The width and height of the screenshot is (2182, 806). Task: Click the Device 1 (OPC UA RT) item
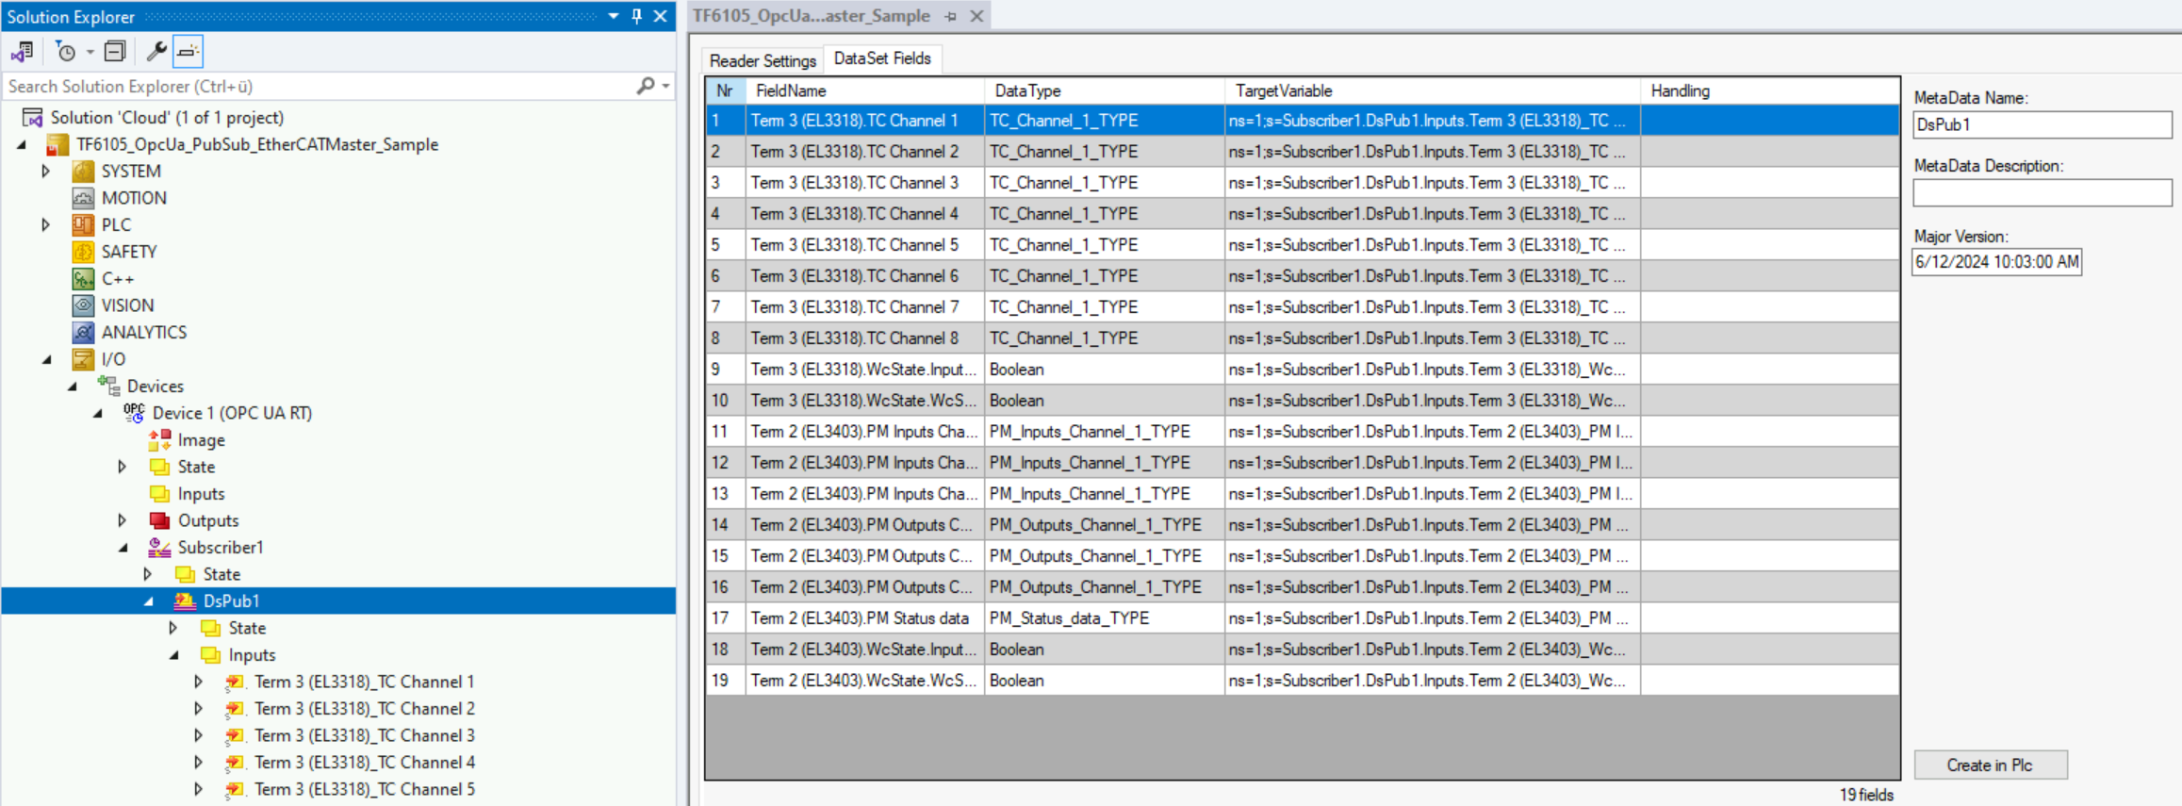pos(232,413)
